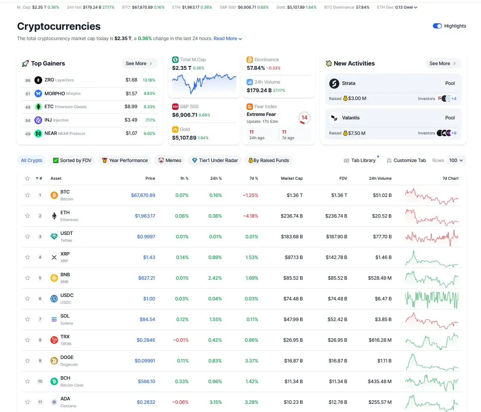
Task: Click the TRON logo icon
Action: click(54, 340)
